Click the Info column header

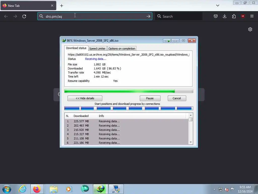tap(142, 116)
